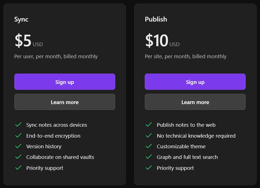Select the Publish plan heading

click(156, 19)
